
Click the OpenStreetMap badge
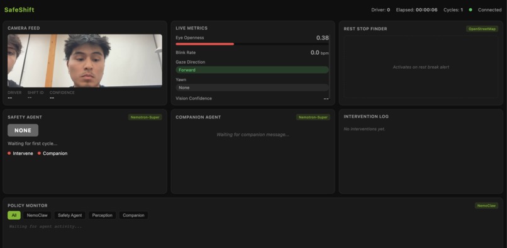[482, 29]
